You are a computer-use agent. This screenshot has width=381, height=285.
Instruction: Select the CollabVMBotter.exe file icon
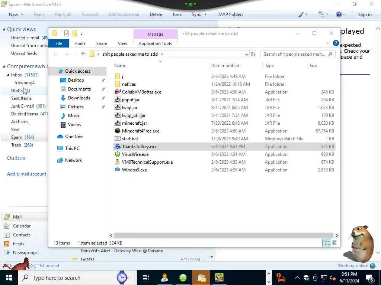click(118, 92)
